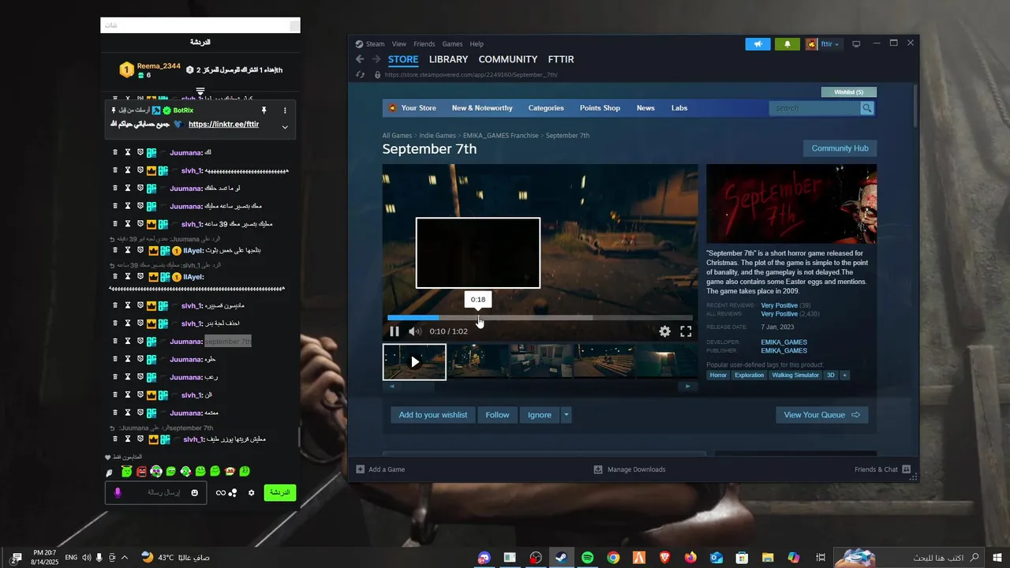Viewport: 1010px width, 568px height.
Task: Open Steam notifications bell
Action: (x=787, y=44)
